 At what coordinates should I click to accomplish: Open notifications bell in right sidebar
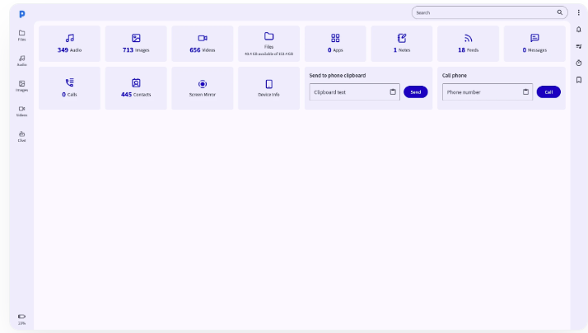coord(579,30)
